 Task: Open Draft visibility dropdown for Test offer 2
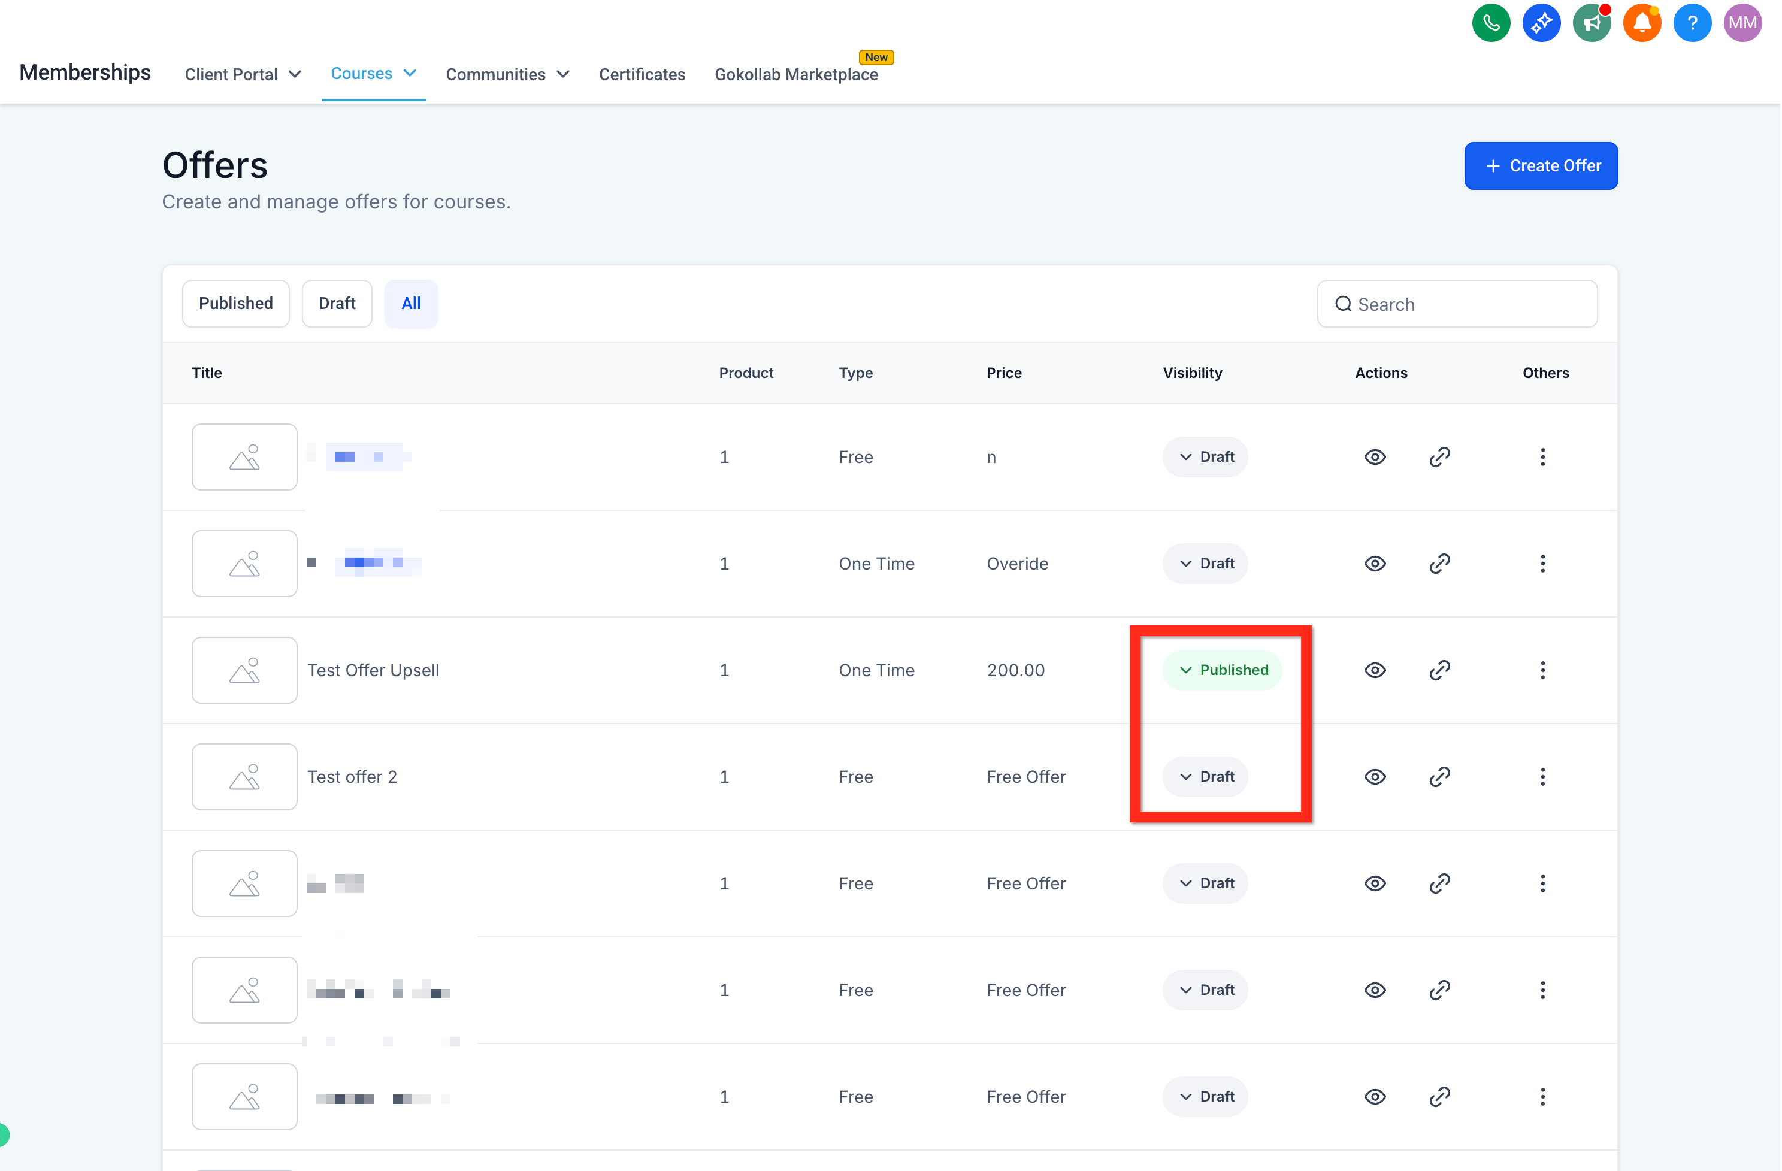[x=1205, y=776]
